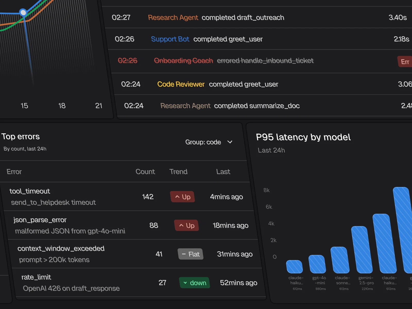Click 'malformed JSON from gpt-4o-mini' description
Image resolution: width=412 pixels, height=309 pixels.
(x=70, y=231)
